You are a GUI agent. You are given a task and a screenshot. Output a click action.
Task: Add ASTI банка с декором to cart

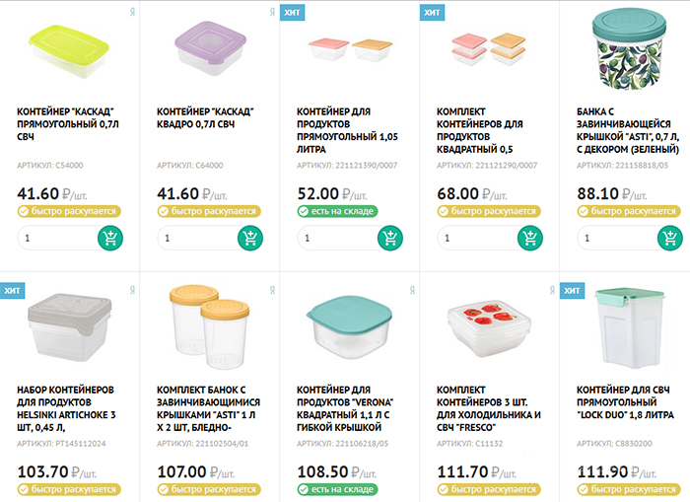click(x=668, y=238)
